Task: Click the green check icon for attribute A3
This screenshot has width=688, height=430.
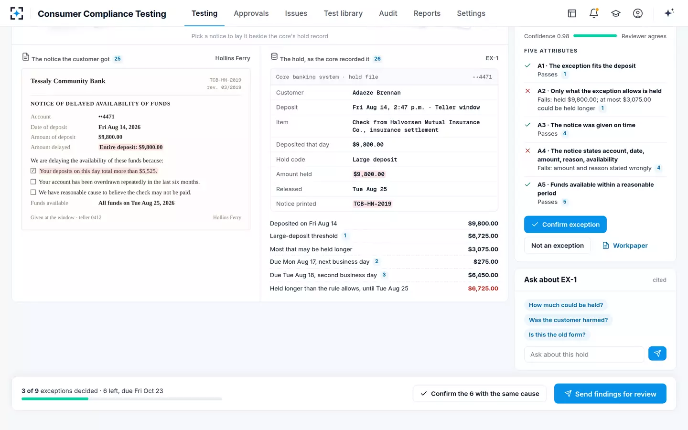Action: 528,125
